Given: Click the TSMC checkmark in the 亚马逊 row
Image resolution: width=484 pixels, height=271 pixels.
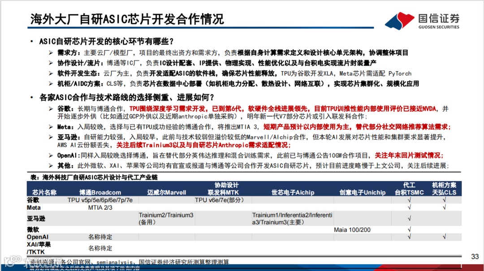Looking at the screenshot, I should (x=409, y=218).
